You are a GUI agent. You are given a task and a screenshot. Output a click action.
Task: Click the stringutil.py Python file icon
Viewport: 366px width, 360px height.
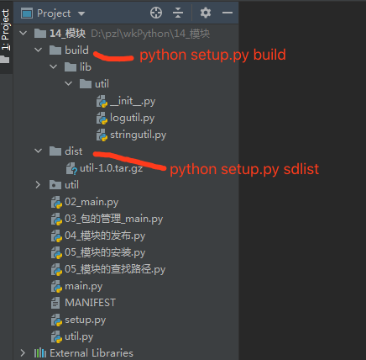coord(102,135)
